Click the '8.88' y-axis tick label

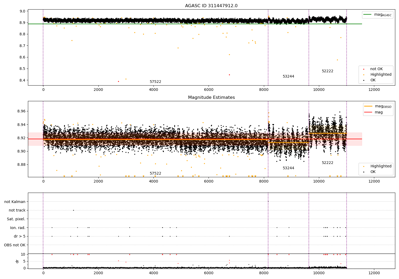click(22, 165)
